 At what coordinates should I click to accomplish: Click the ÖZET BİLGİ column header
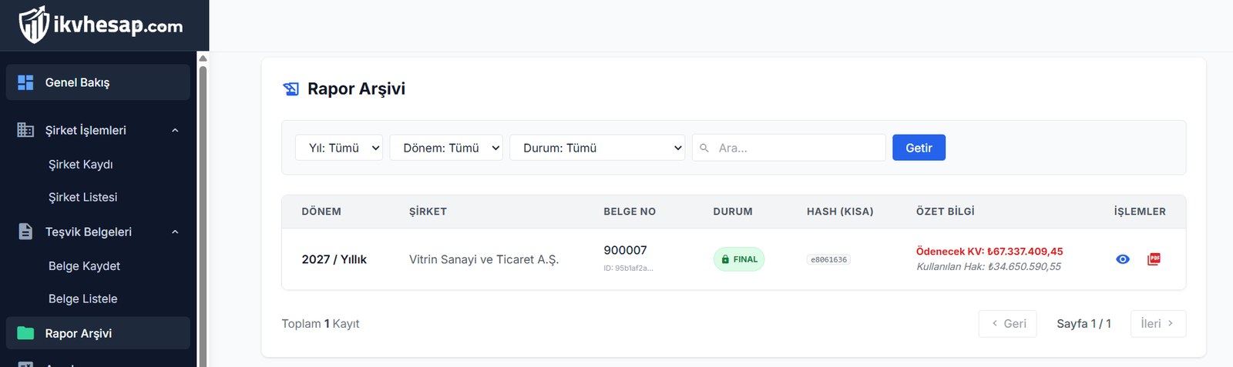click(946, 212)
